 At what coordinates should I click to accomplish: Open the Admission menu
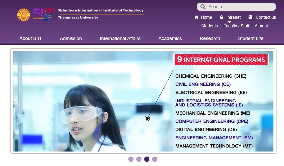point(71,38)
